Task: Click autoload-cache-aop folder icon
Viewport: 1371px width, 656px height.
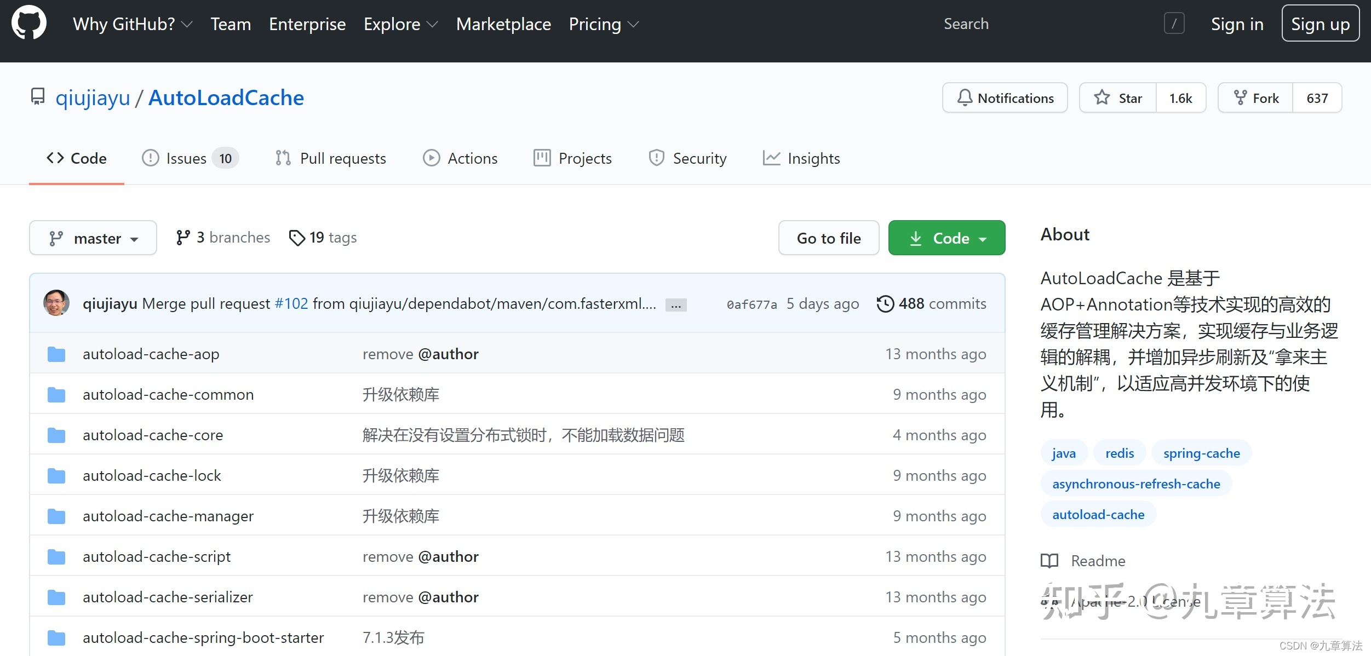Action: pos(56,354)
